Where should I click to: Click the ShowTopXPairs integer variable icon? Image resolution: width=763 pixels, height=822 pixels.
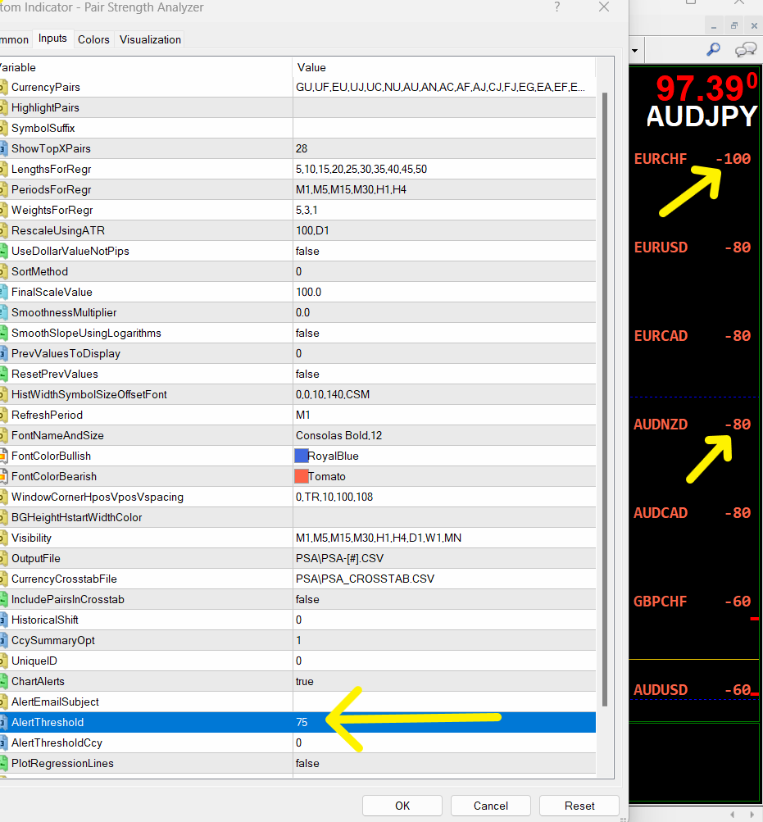pyautogui.click(x=3, y=149)
